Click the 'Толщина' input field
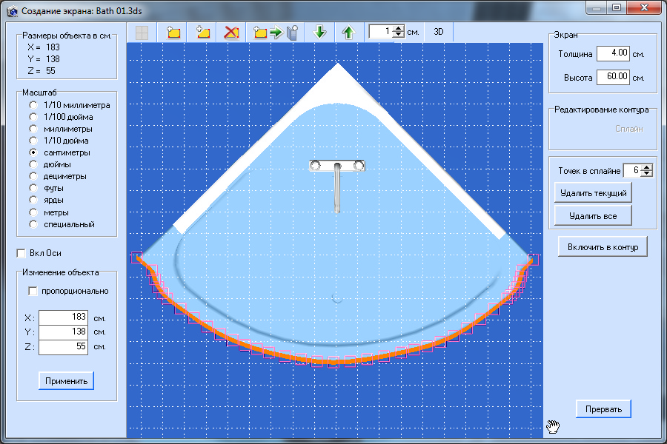The width and height of the screenshot is (667, 444). tap(612, 53)
